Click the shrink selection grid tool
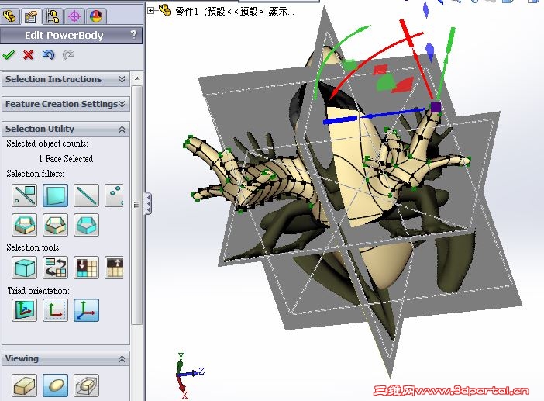Viewport: 544px width, 401px height. (x=86, y=268)
